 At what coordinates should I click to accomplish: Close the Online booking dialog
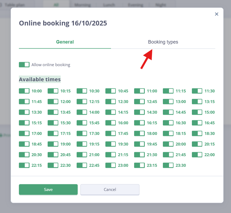click(217, 14)
